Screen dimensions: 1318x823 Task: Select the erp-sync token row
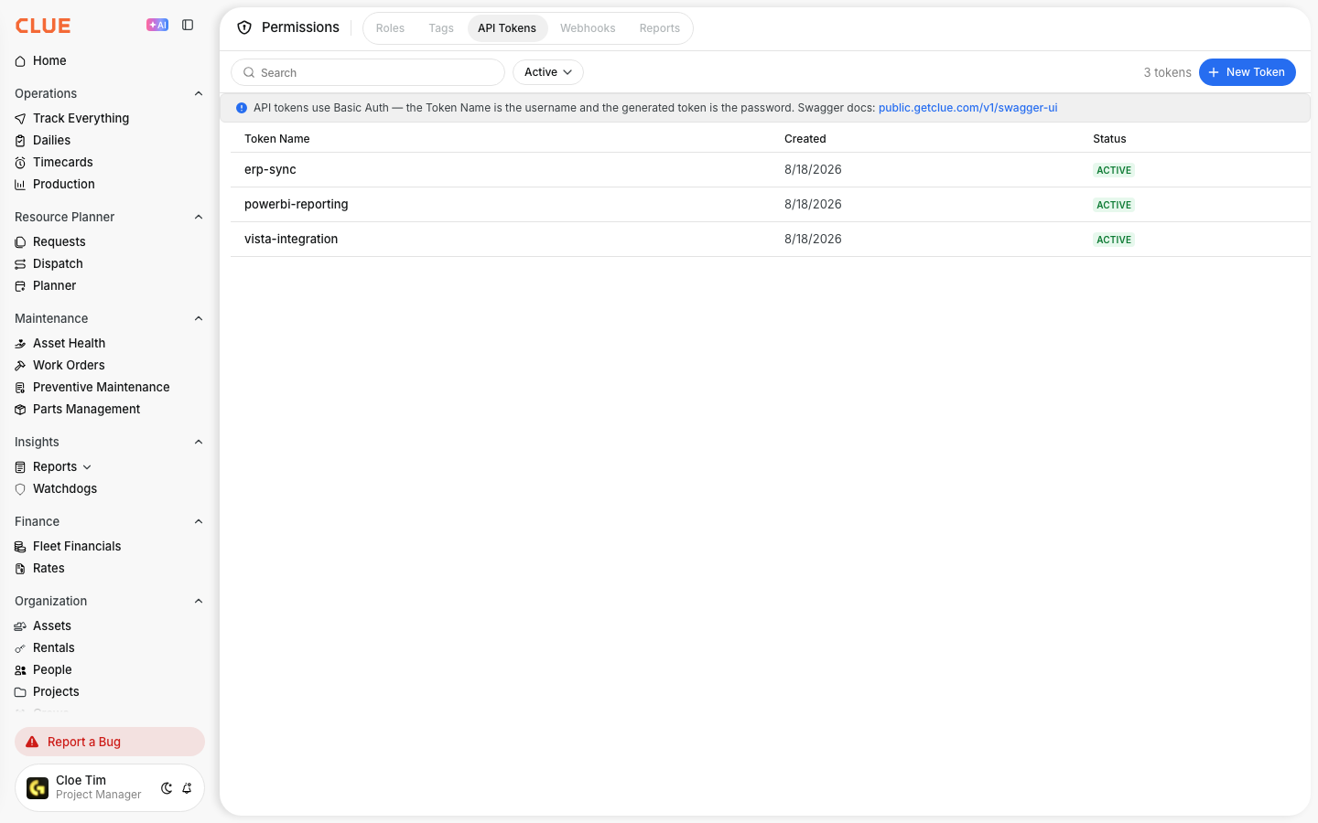pos(771,170)
